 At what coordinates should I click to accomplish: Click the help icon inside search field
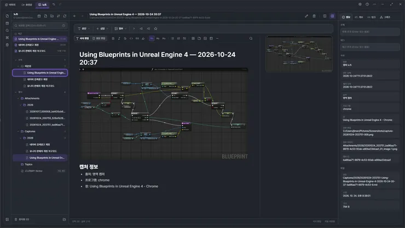click(x=63, y=26)
